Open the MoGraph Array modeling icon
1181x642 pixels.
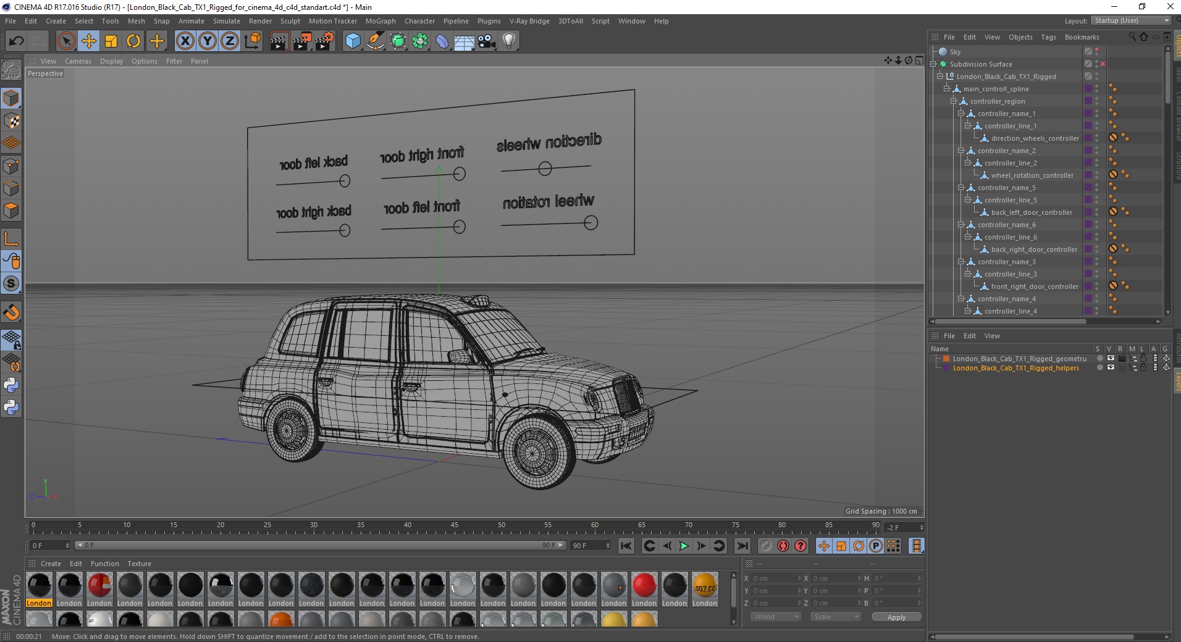(x=420, y=41)
